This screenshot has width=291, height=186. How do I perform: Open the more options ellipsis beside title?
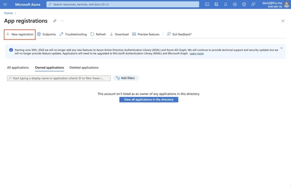(62, 21)
